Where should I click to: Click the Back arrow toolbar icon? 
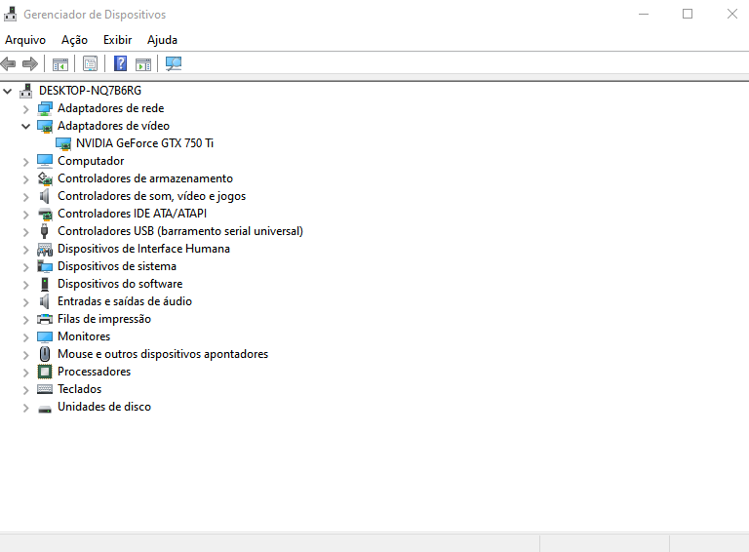pos(8,63)
